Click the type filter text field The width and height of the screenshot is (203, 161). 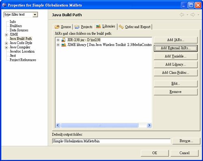click(18, 15)
